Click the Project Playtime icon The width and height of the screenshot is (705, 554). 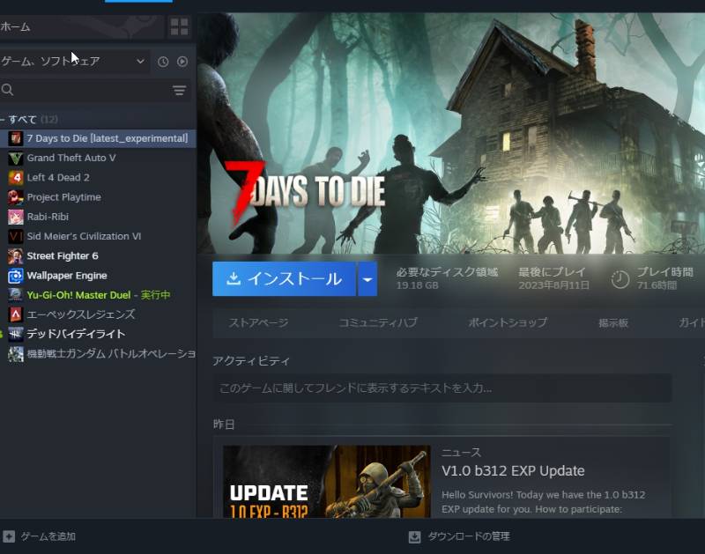tap(15, 197)
